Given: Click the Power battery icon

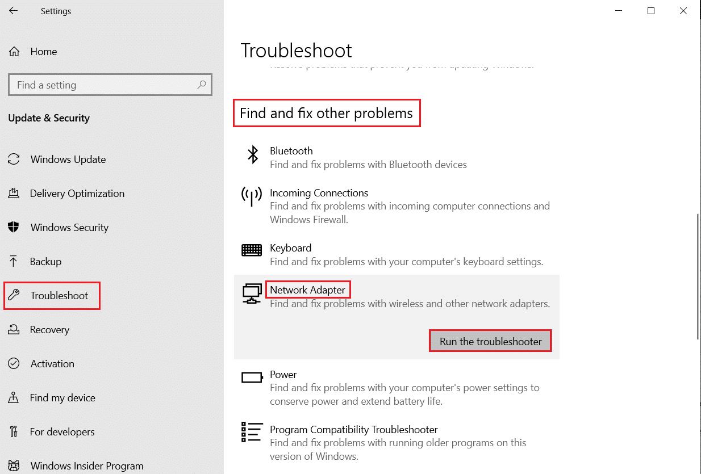Looking at the screenshot, I should click(252, 377).
